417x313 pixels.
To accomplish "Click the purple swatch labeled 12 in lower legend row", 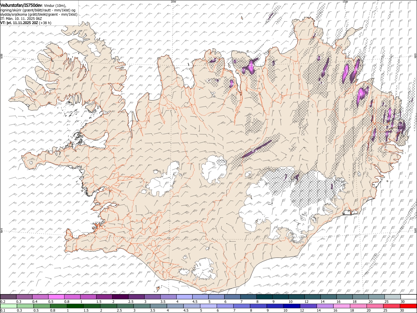I will [308, 306].
